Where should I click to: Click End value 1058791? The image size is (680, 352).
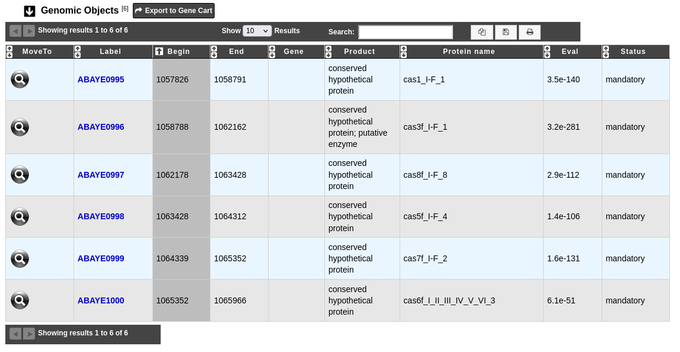tap(230, 80)
